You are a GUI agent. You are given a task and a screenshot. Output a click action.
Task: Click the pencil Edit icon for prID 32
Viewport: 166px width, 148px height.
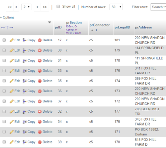tap(12, 111)
